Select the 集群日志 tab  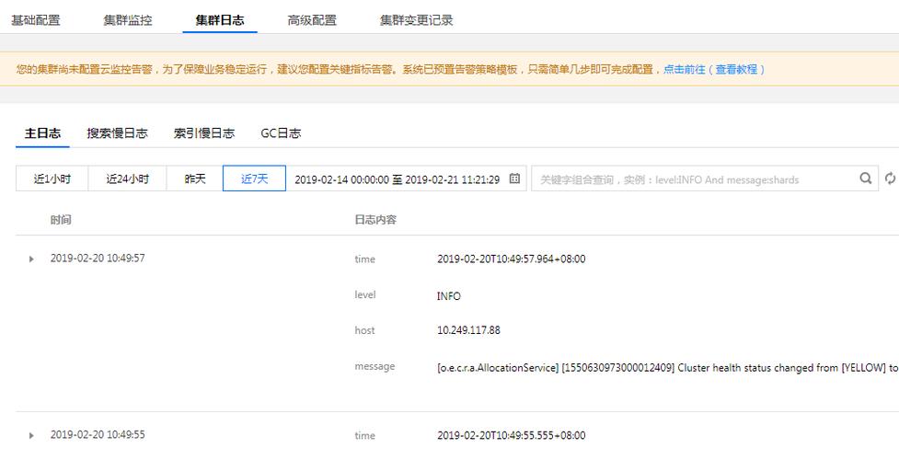(220, 20)
